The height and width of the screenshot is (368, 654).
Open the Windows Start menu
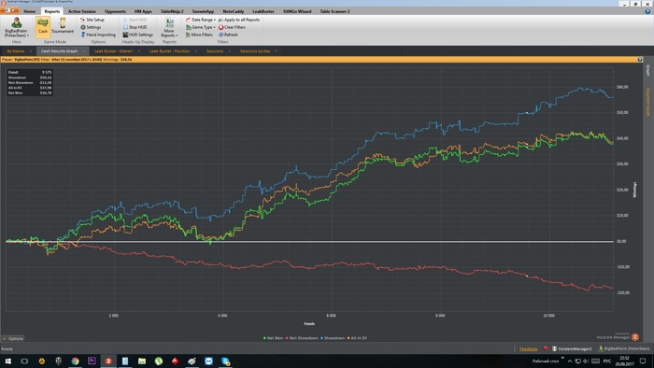7,361
